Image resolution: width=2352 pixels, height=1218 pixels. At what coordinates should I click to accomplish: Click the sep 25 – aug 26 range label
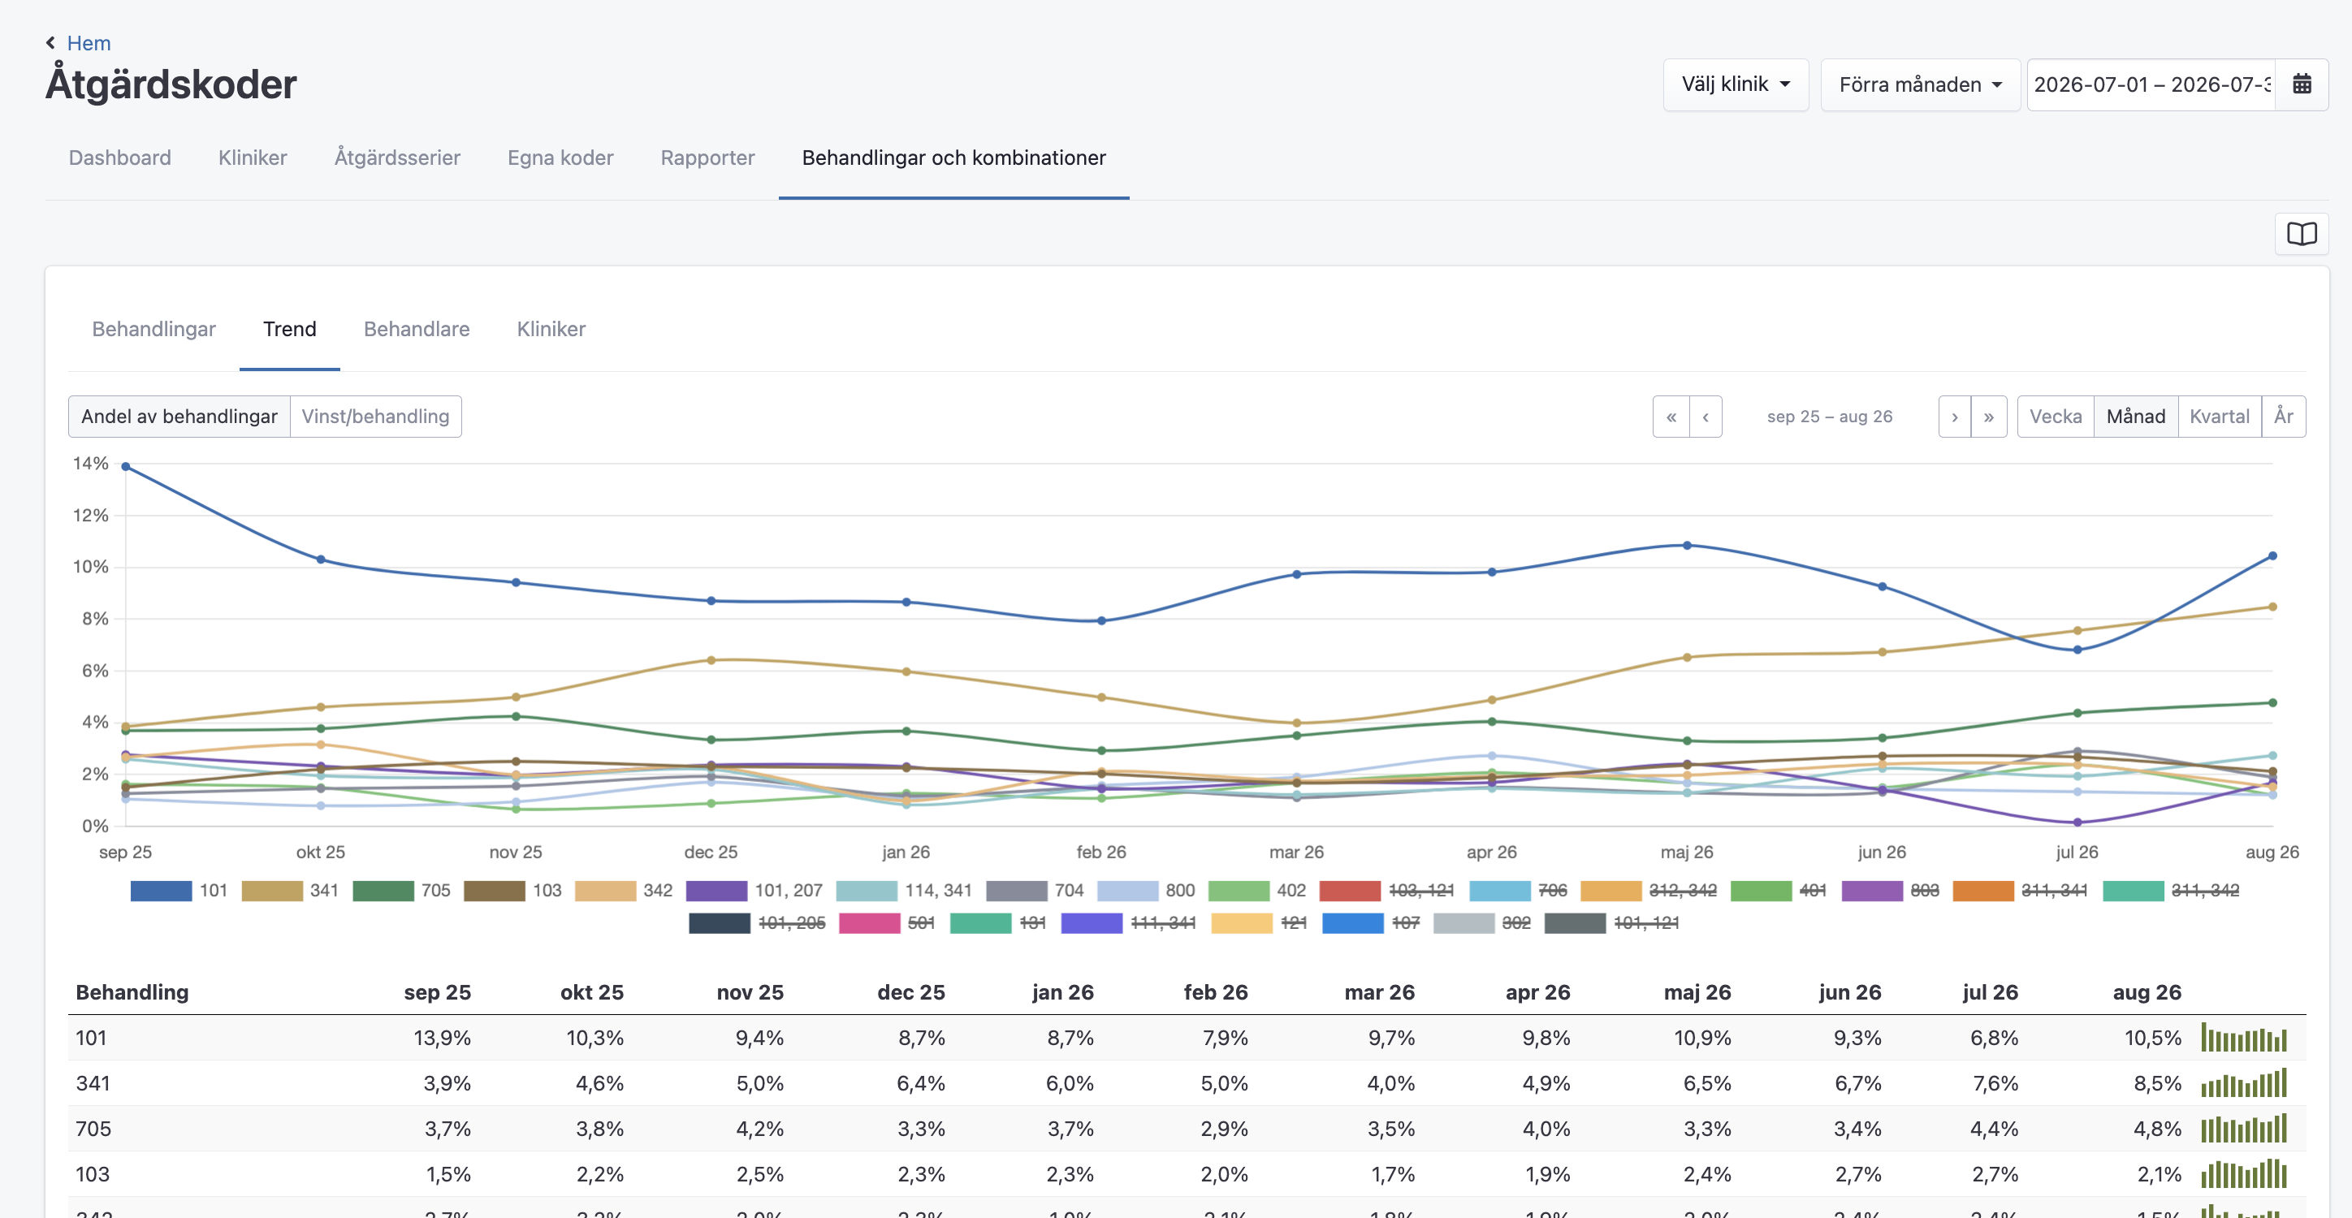click(x=1830, y=417)
